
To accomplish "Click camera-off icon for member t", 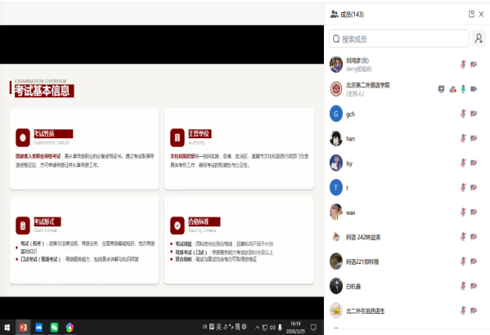I will pyautogui.click(x=474, y=188).
